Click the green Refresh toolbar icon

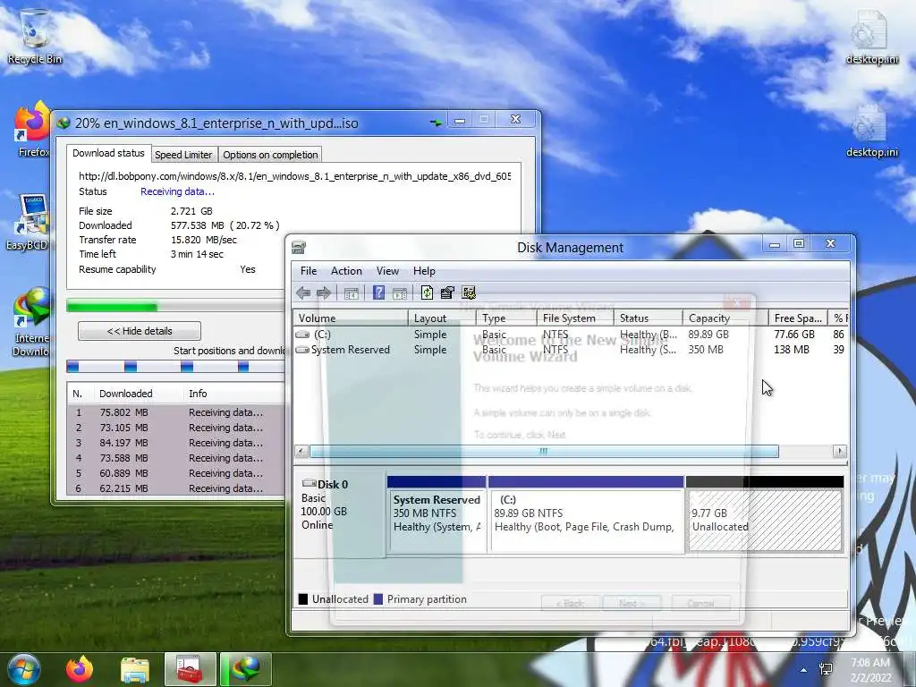click(x=427, y=293)
